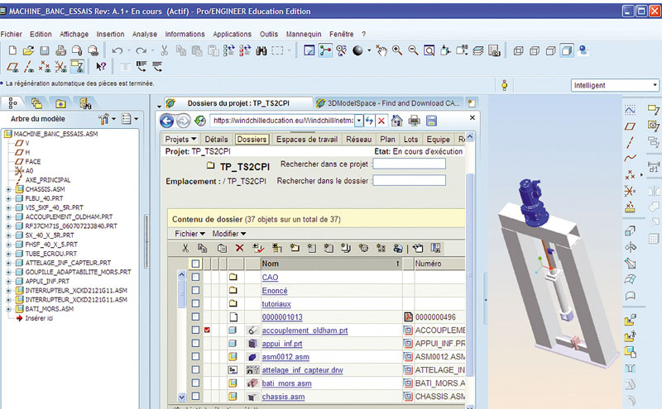
Task: Switch to the Espaces de travail tab
Action: click(307, 139)
